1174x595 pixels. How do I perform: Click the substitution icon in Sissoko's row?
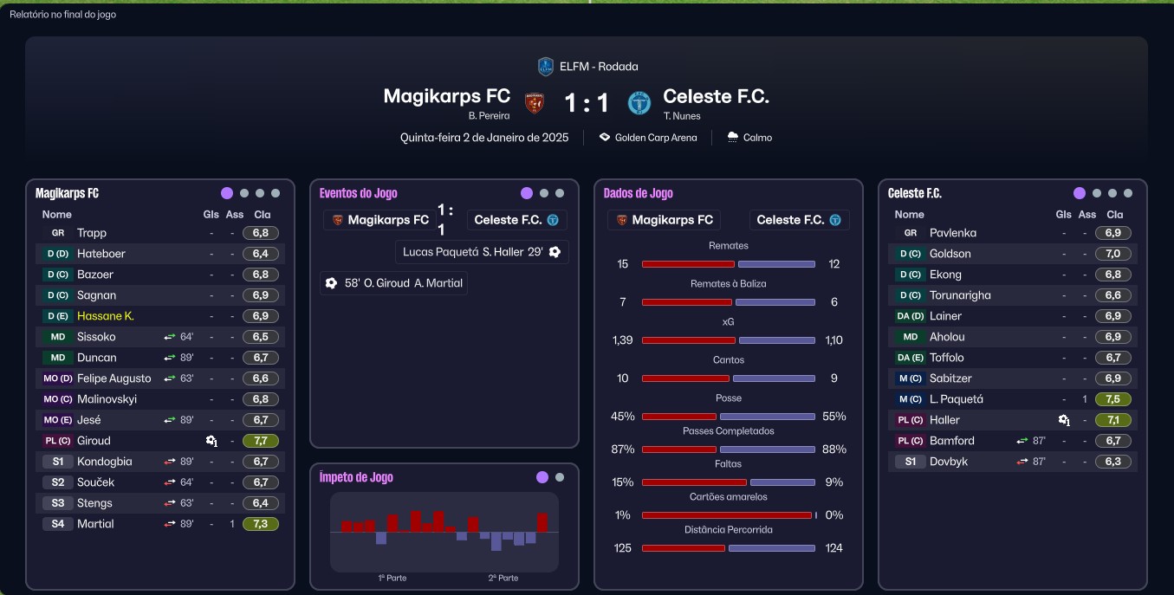coord(170,337)
